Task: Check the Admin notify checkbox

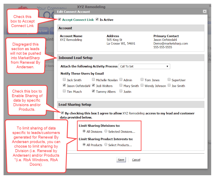Action: pyautogui.click(x=121, y=79)
